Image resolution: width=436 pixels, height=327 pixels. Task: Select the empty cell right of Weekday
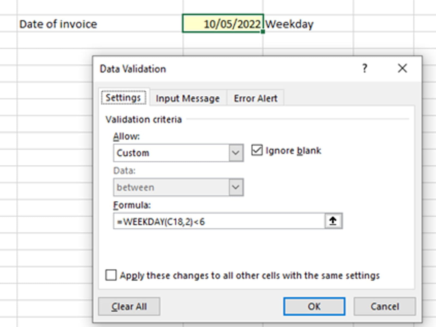tap(383, 24)
